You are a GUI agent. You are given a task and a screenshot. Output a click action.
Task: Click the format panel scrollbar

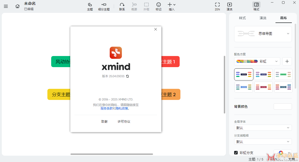tap(295, 56)
